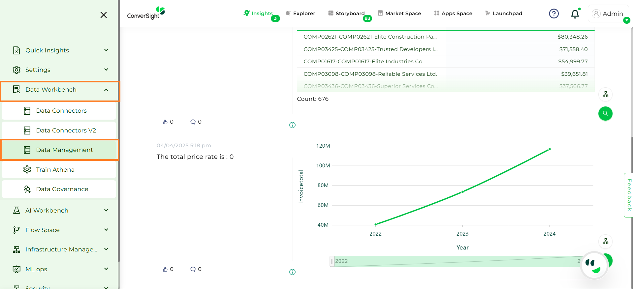Expand the Quick Insights menu
This screenshot has height=289, width=633.
(106, 50)
